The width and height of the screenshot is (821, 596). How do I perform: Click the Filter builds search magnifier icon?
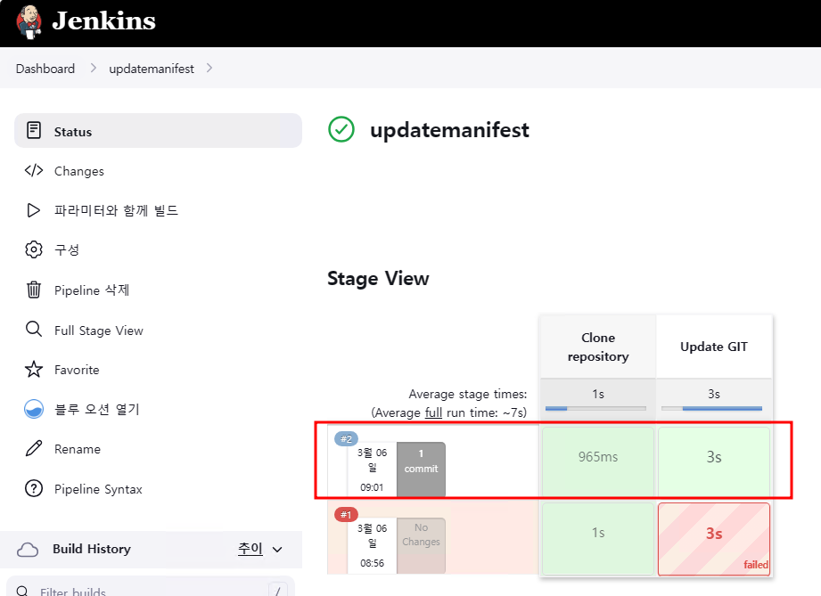point(22,592)
